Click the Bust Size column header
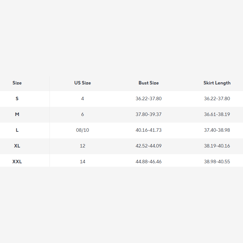This screenshot has width=243, height=243. click(148, 83)
